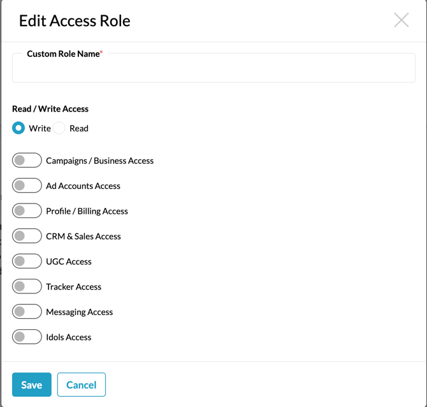Toggle Profile / Billing Access on
The width and height of the screenshot is (427, 407).
(x=27, y=211)
